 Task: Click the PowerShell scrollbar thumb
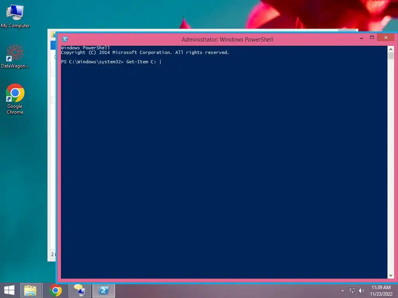click(391, 56)
